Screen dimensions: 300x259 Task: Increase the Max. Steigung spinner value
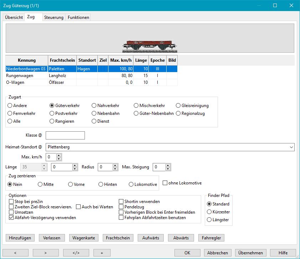point(169,165)
